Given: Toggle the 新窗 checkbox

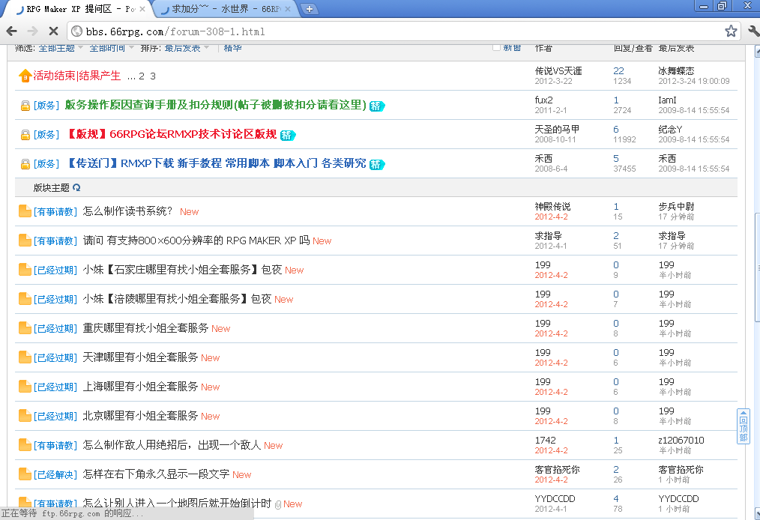Looking at the screenshot, I should point(496,47).
